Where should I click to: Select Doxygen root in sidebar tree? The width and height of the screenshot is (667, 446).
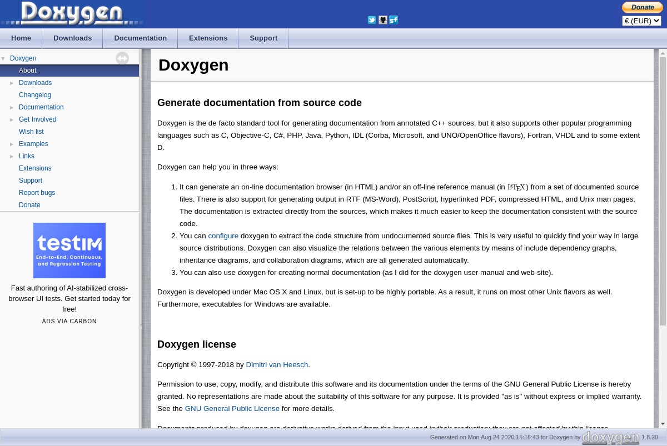[x=23, y=58]
